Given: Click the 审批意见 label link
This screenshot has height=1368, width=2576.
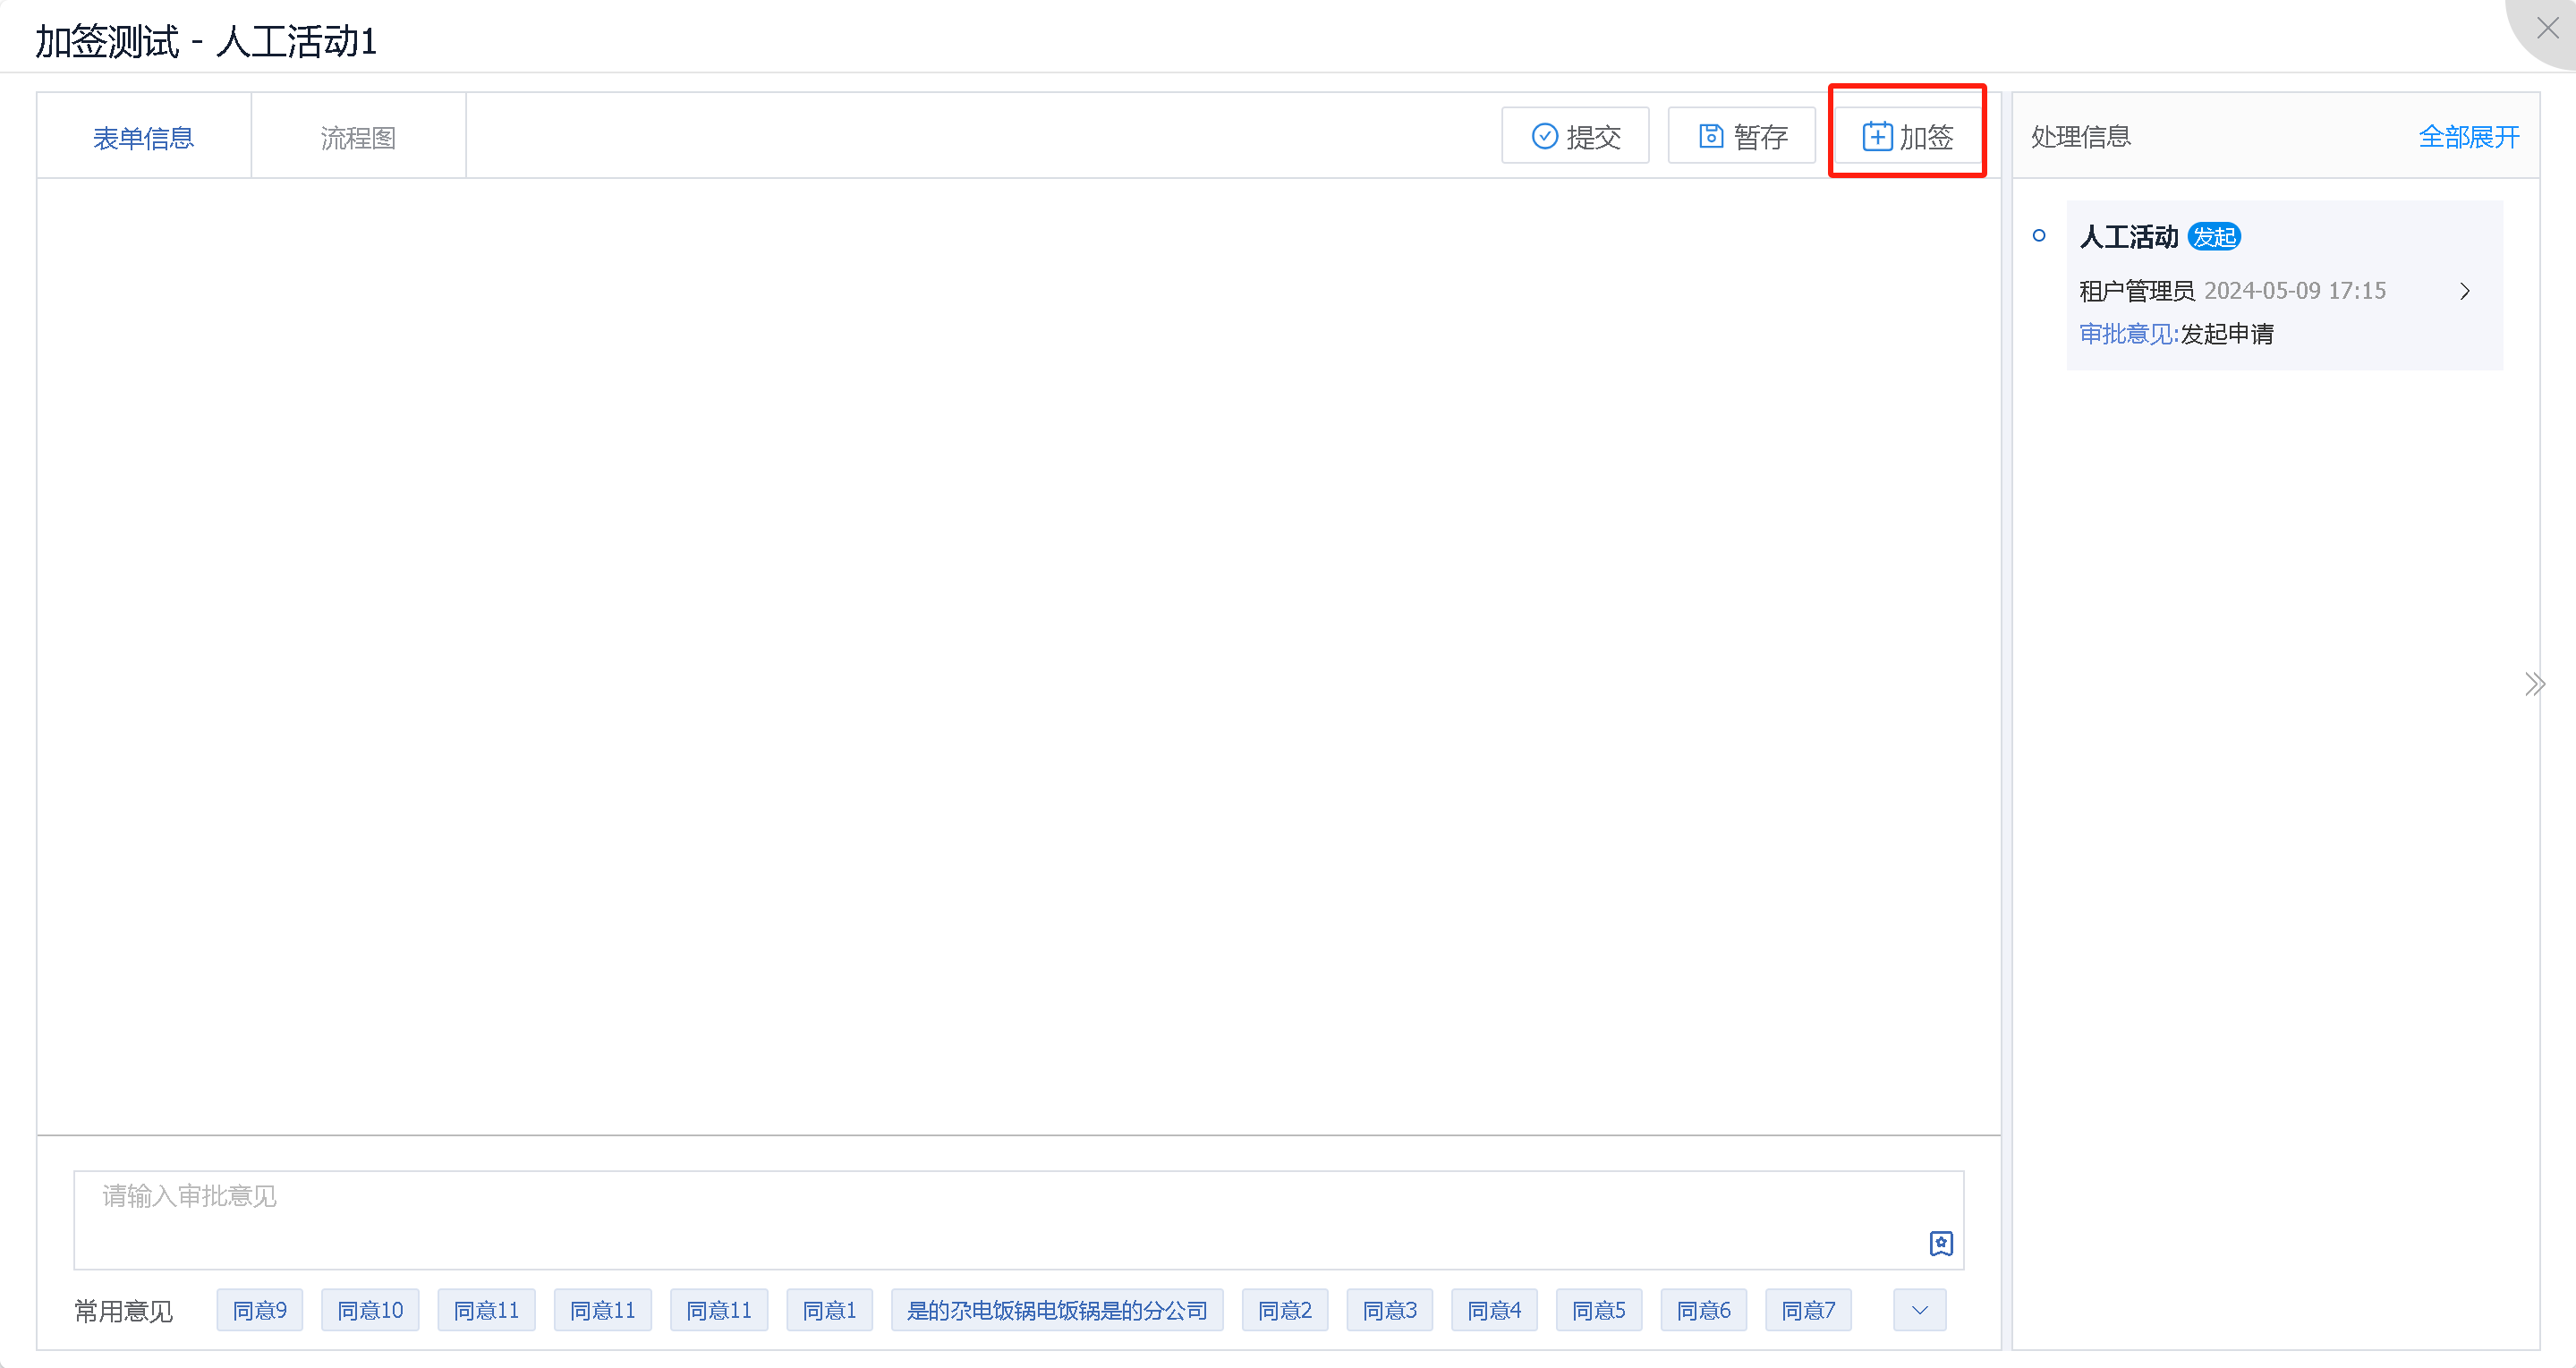Looking at the screenshot, I should tap(2128, 334).
